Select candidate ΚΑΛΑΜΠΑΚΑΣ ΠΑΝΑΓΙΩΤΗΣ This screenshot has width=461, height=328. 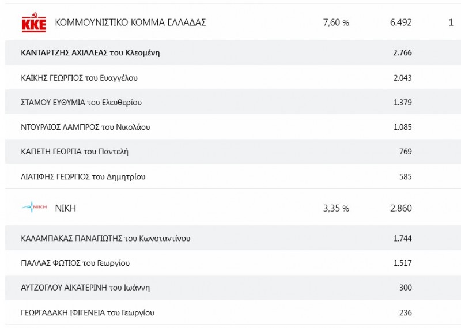point(105,238)
